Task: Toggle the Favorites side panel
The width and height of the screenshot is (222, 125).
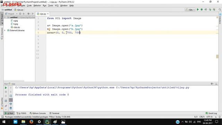Action: (2, 103)
